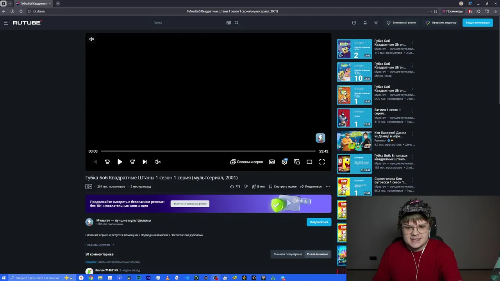Toggle theater wide mode
500x281 pixels.
[x=309, y=162]
